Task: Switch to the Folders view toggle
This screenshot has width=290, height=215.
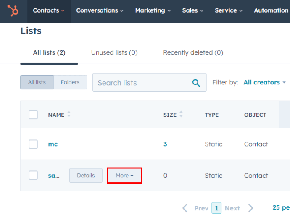Action: [x=70, y=82]
